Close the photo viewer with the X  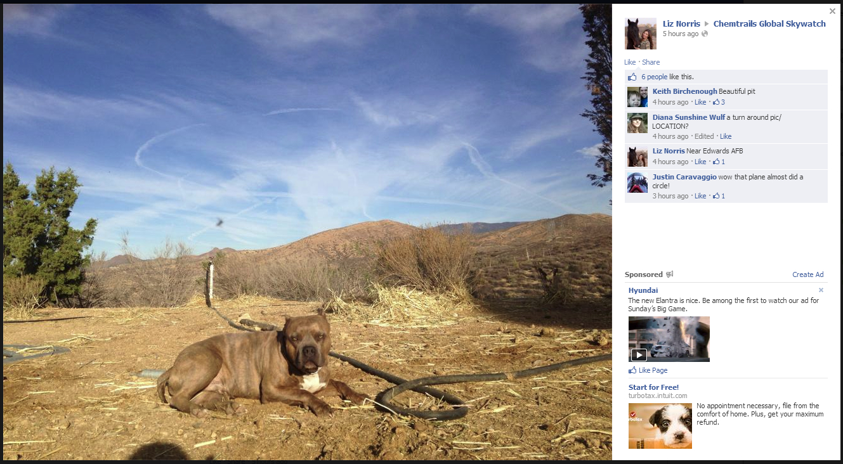click(x=832, y=11)
